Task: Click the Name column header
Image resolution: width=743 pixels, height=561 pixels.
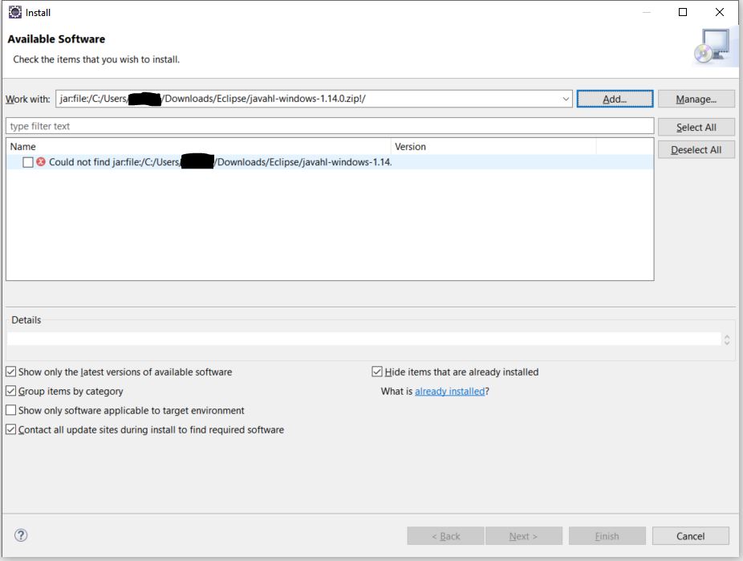Action: pos(198,146)
